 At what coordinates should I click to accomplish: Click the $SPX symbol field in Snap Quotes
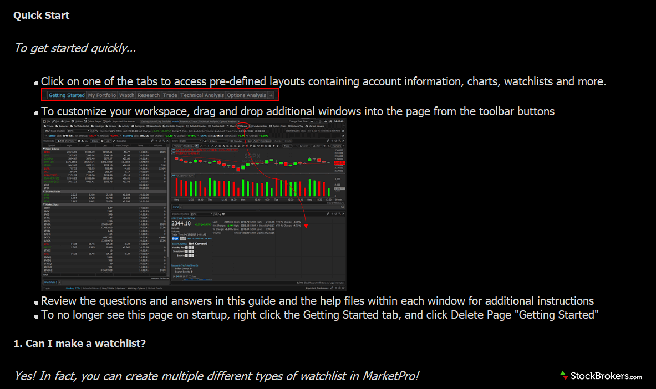(x=78, y=131)
